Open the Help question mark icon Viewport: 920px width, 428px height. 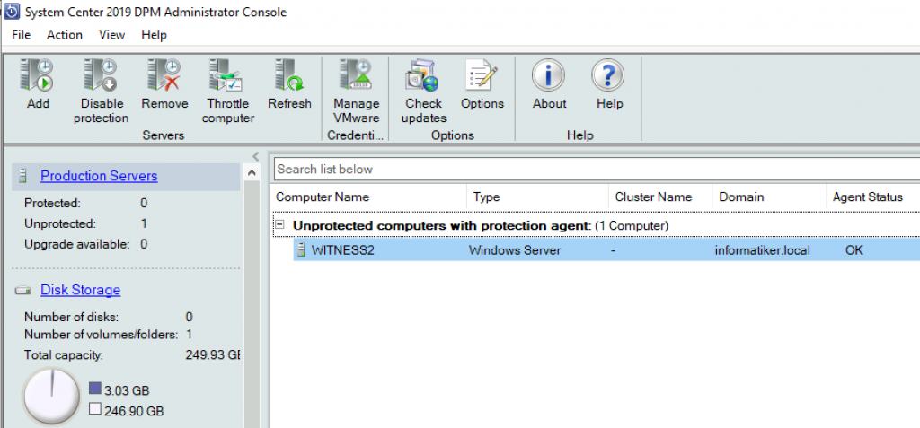click(x=608, y=75)
